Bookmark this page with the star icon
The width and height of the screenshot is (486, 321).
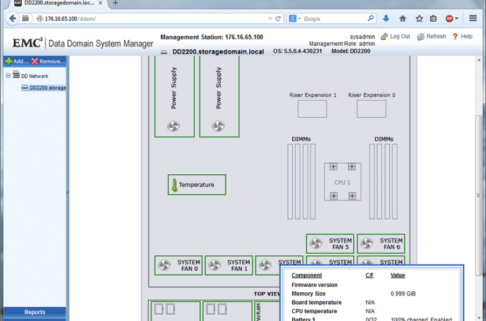tap(419, 19)
